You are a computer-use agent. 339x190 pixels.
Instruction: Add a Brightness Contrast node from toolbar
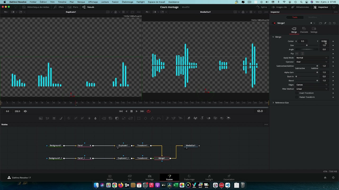[x=89, y=118]
